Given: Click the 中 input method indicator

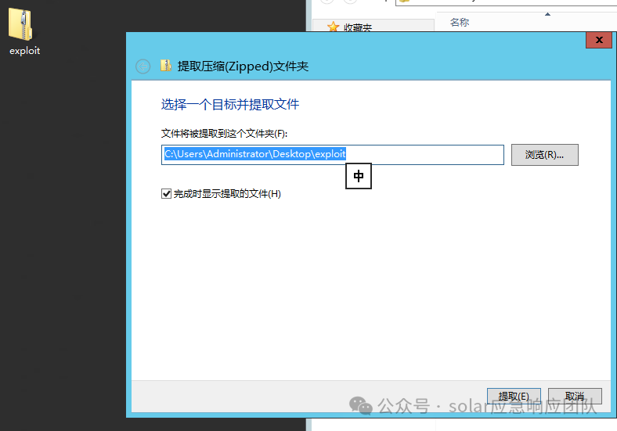Looking at the screenshot, I should 359,176.
